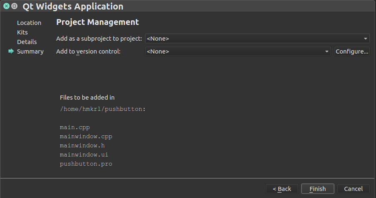Click the Qt Widgets Application window title

(73, 7)
